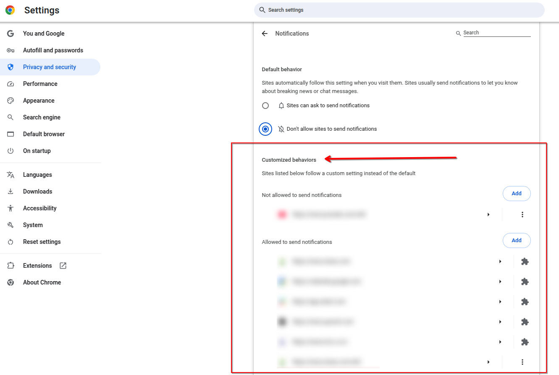Expand the top entry in allowed notifications list

(500, 261)
